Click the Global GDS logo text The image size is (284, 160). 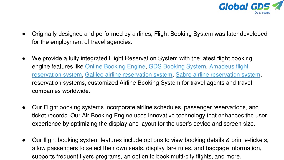click(244, 7)
